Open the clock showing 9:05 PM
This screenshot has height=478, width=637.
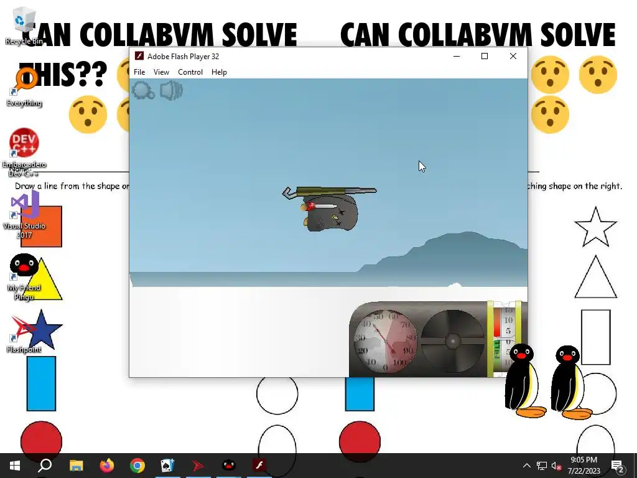(584, 466)
